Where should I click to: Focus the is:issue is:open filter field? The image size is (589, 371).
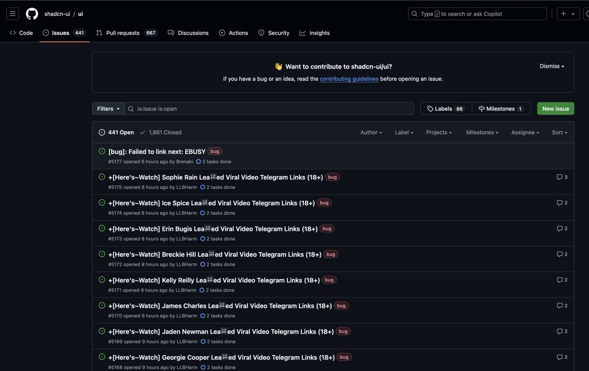click(x=269, y=109)
